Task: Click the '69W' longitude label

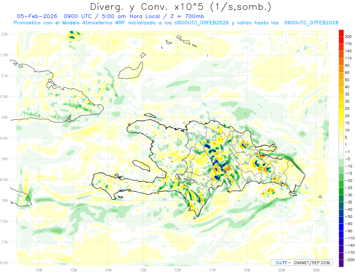Action: [282, 270]
